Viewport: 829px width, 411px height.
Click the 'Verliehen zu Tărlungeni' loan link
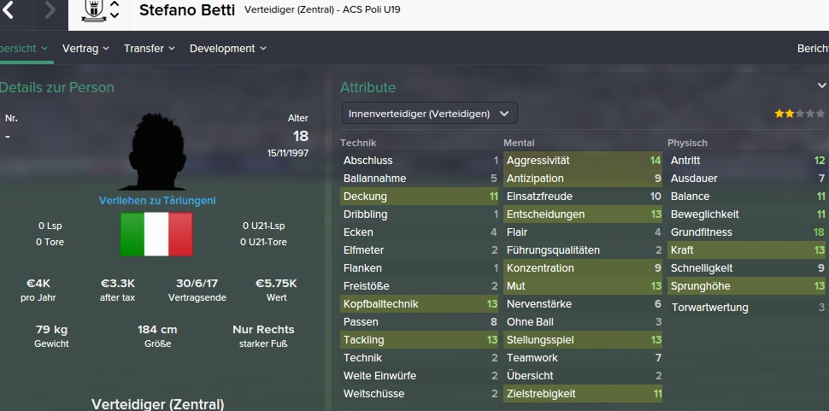point(157,200)
